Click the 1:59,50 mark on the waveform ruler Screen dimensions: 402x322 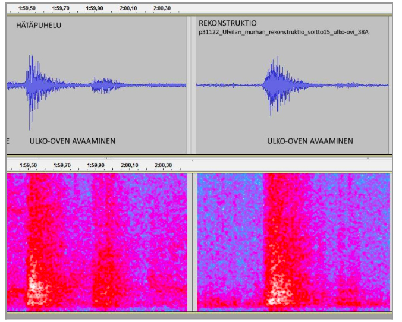tap(27, 8)
